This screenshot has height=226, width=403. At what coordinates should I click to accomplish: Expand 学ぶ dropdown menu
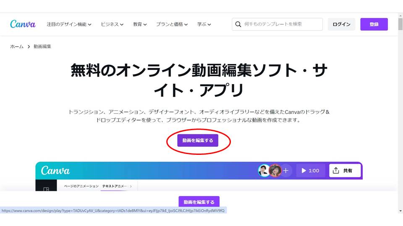click(204, 24)
